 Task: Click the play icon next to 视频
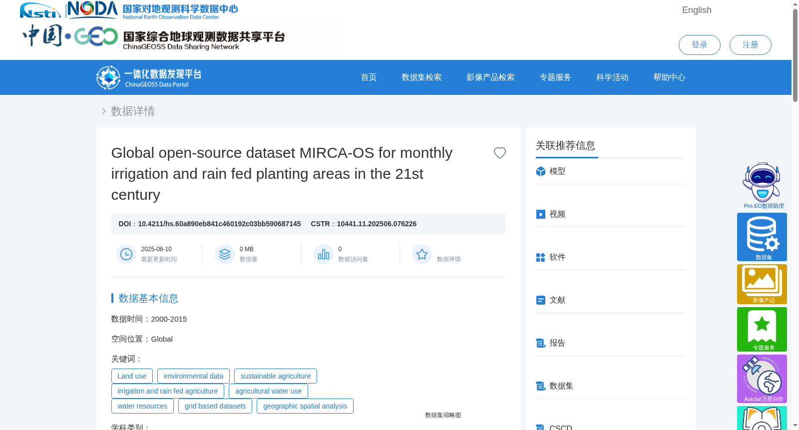click(540, 214)
